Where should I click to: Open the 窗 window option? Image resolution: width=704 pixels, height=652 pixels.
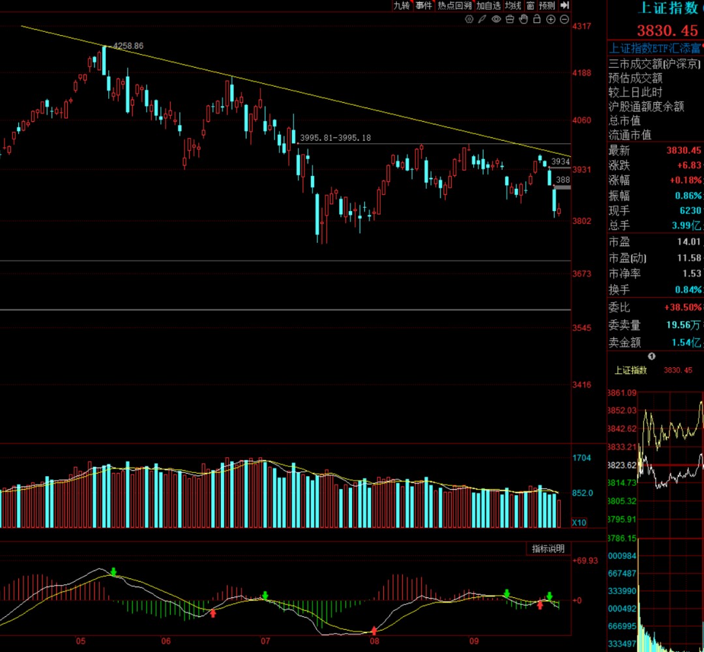tap(531, 5)
